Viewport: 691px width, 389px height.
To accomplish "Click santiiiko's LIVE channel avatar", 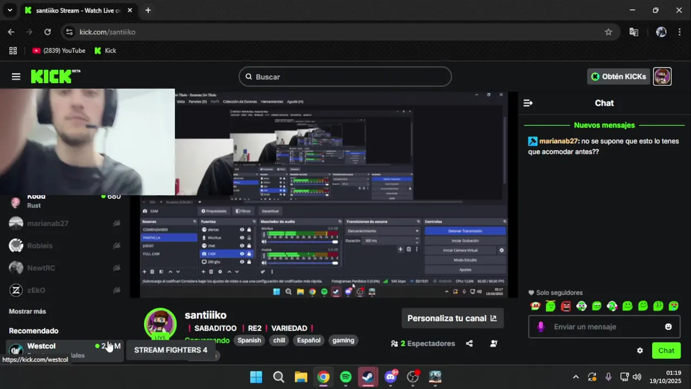I will [x=160, y=324].
